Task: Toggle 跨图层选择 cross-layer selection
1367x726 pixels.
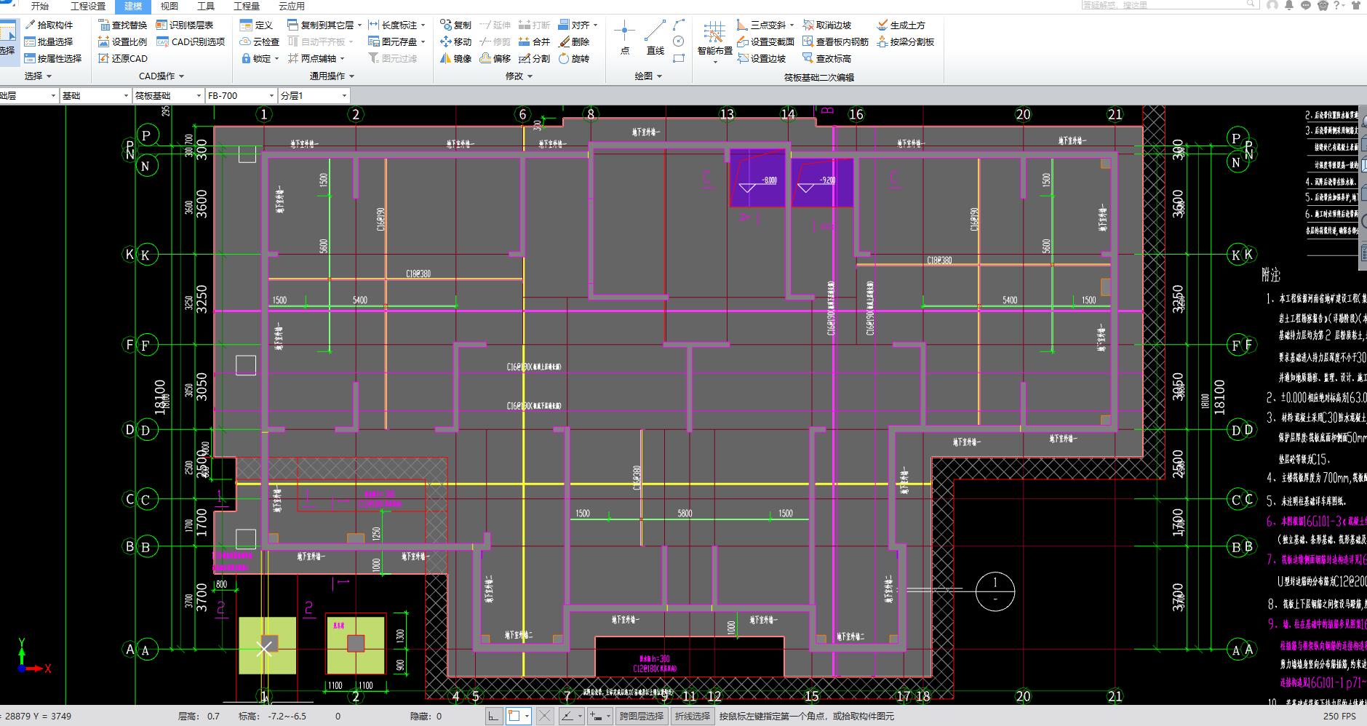Action: click(x=641, y=717)
